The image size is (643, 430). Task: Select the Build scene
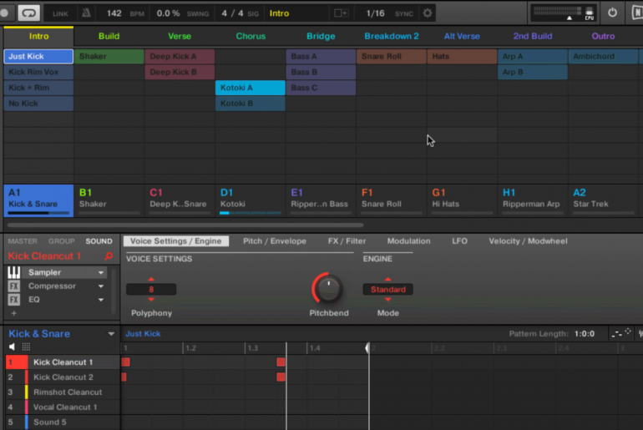[109, 36]
